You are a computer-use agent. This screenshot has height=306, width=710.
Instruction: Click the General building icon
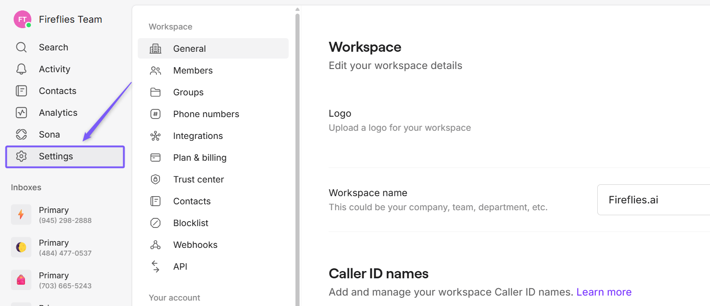155,49
